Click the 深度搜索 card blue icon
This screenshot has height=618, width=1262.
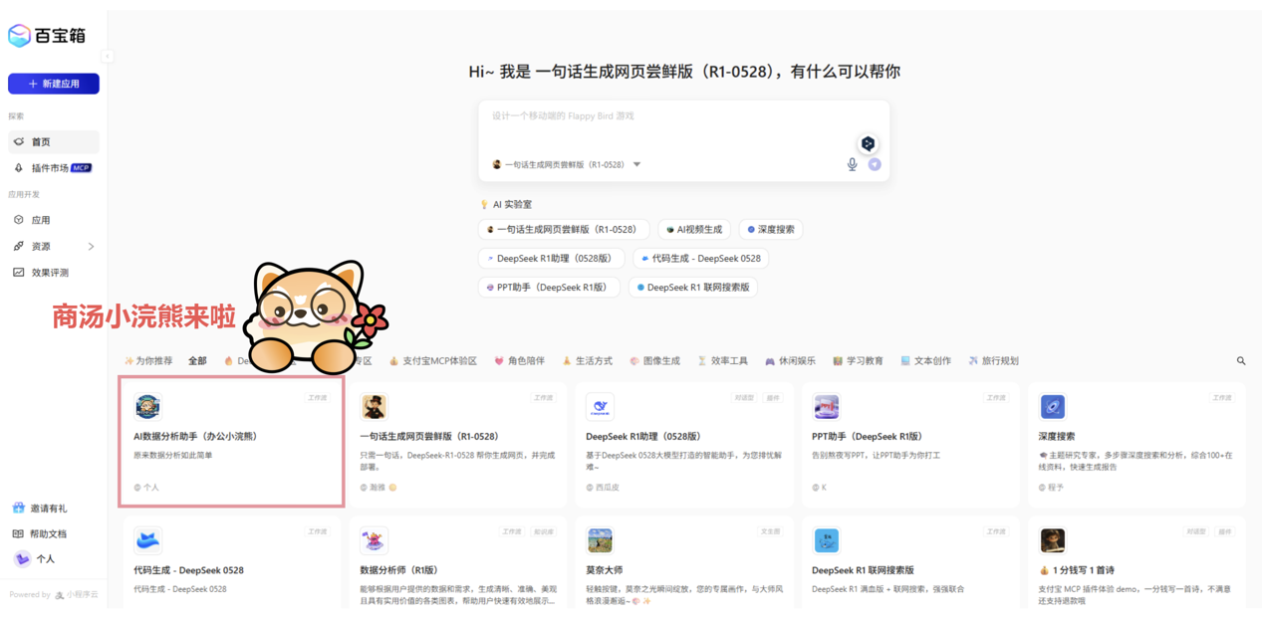(x=1052, y=406)
